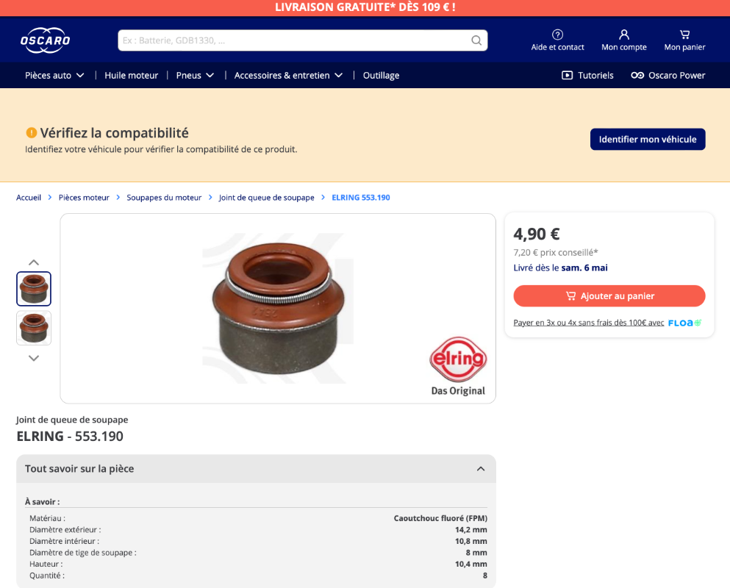Click Ajouter au panier button

click(x=609, y=296)
